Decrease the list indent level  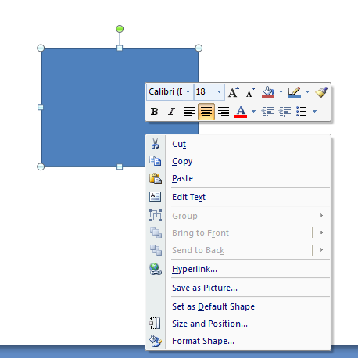(x=267, y=112)
